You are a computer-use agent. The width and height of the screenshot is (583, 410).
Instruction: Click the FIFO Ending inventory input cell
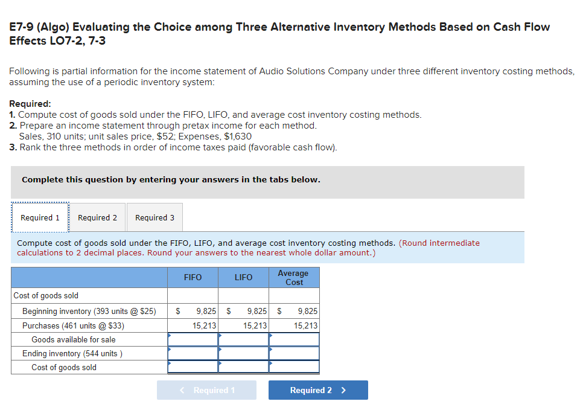tap(192, 353)
